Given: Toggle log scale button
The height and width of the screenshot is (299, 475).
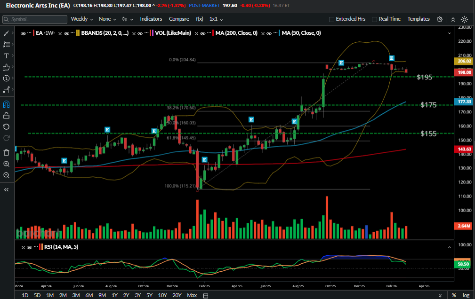Looking at the screenshot, I should pyautogui.click(x=466, y=295).
